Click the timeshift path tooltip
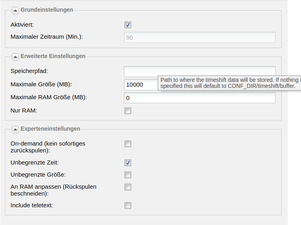The image size is (301, 225). [229, 83]
